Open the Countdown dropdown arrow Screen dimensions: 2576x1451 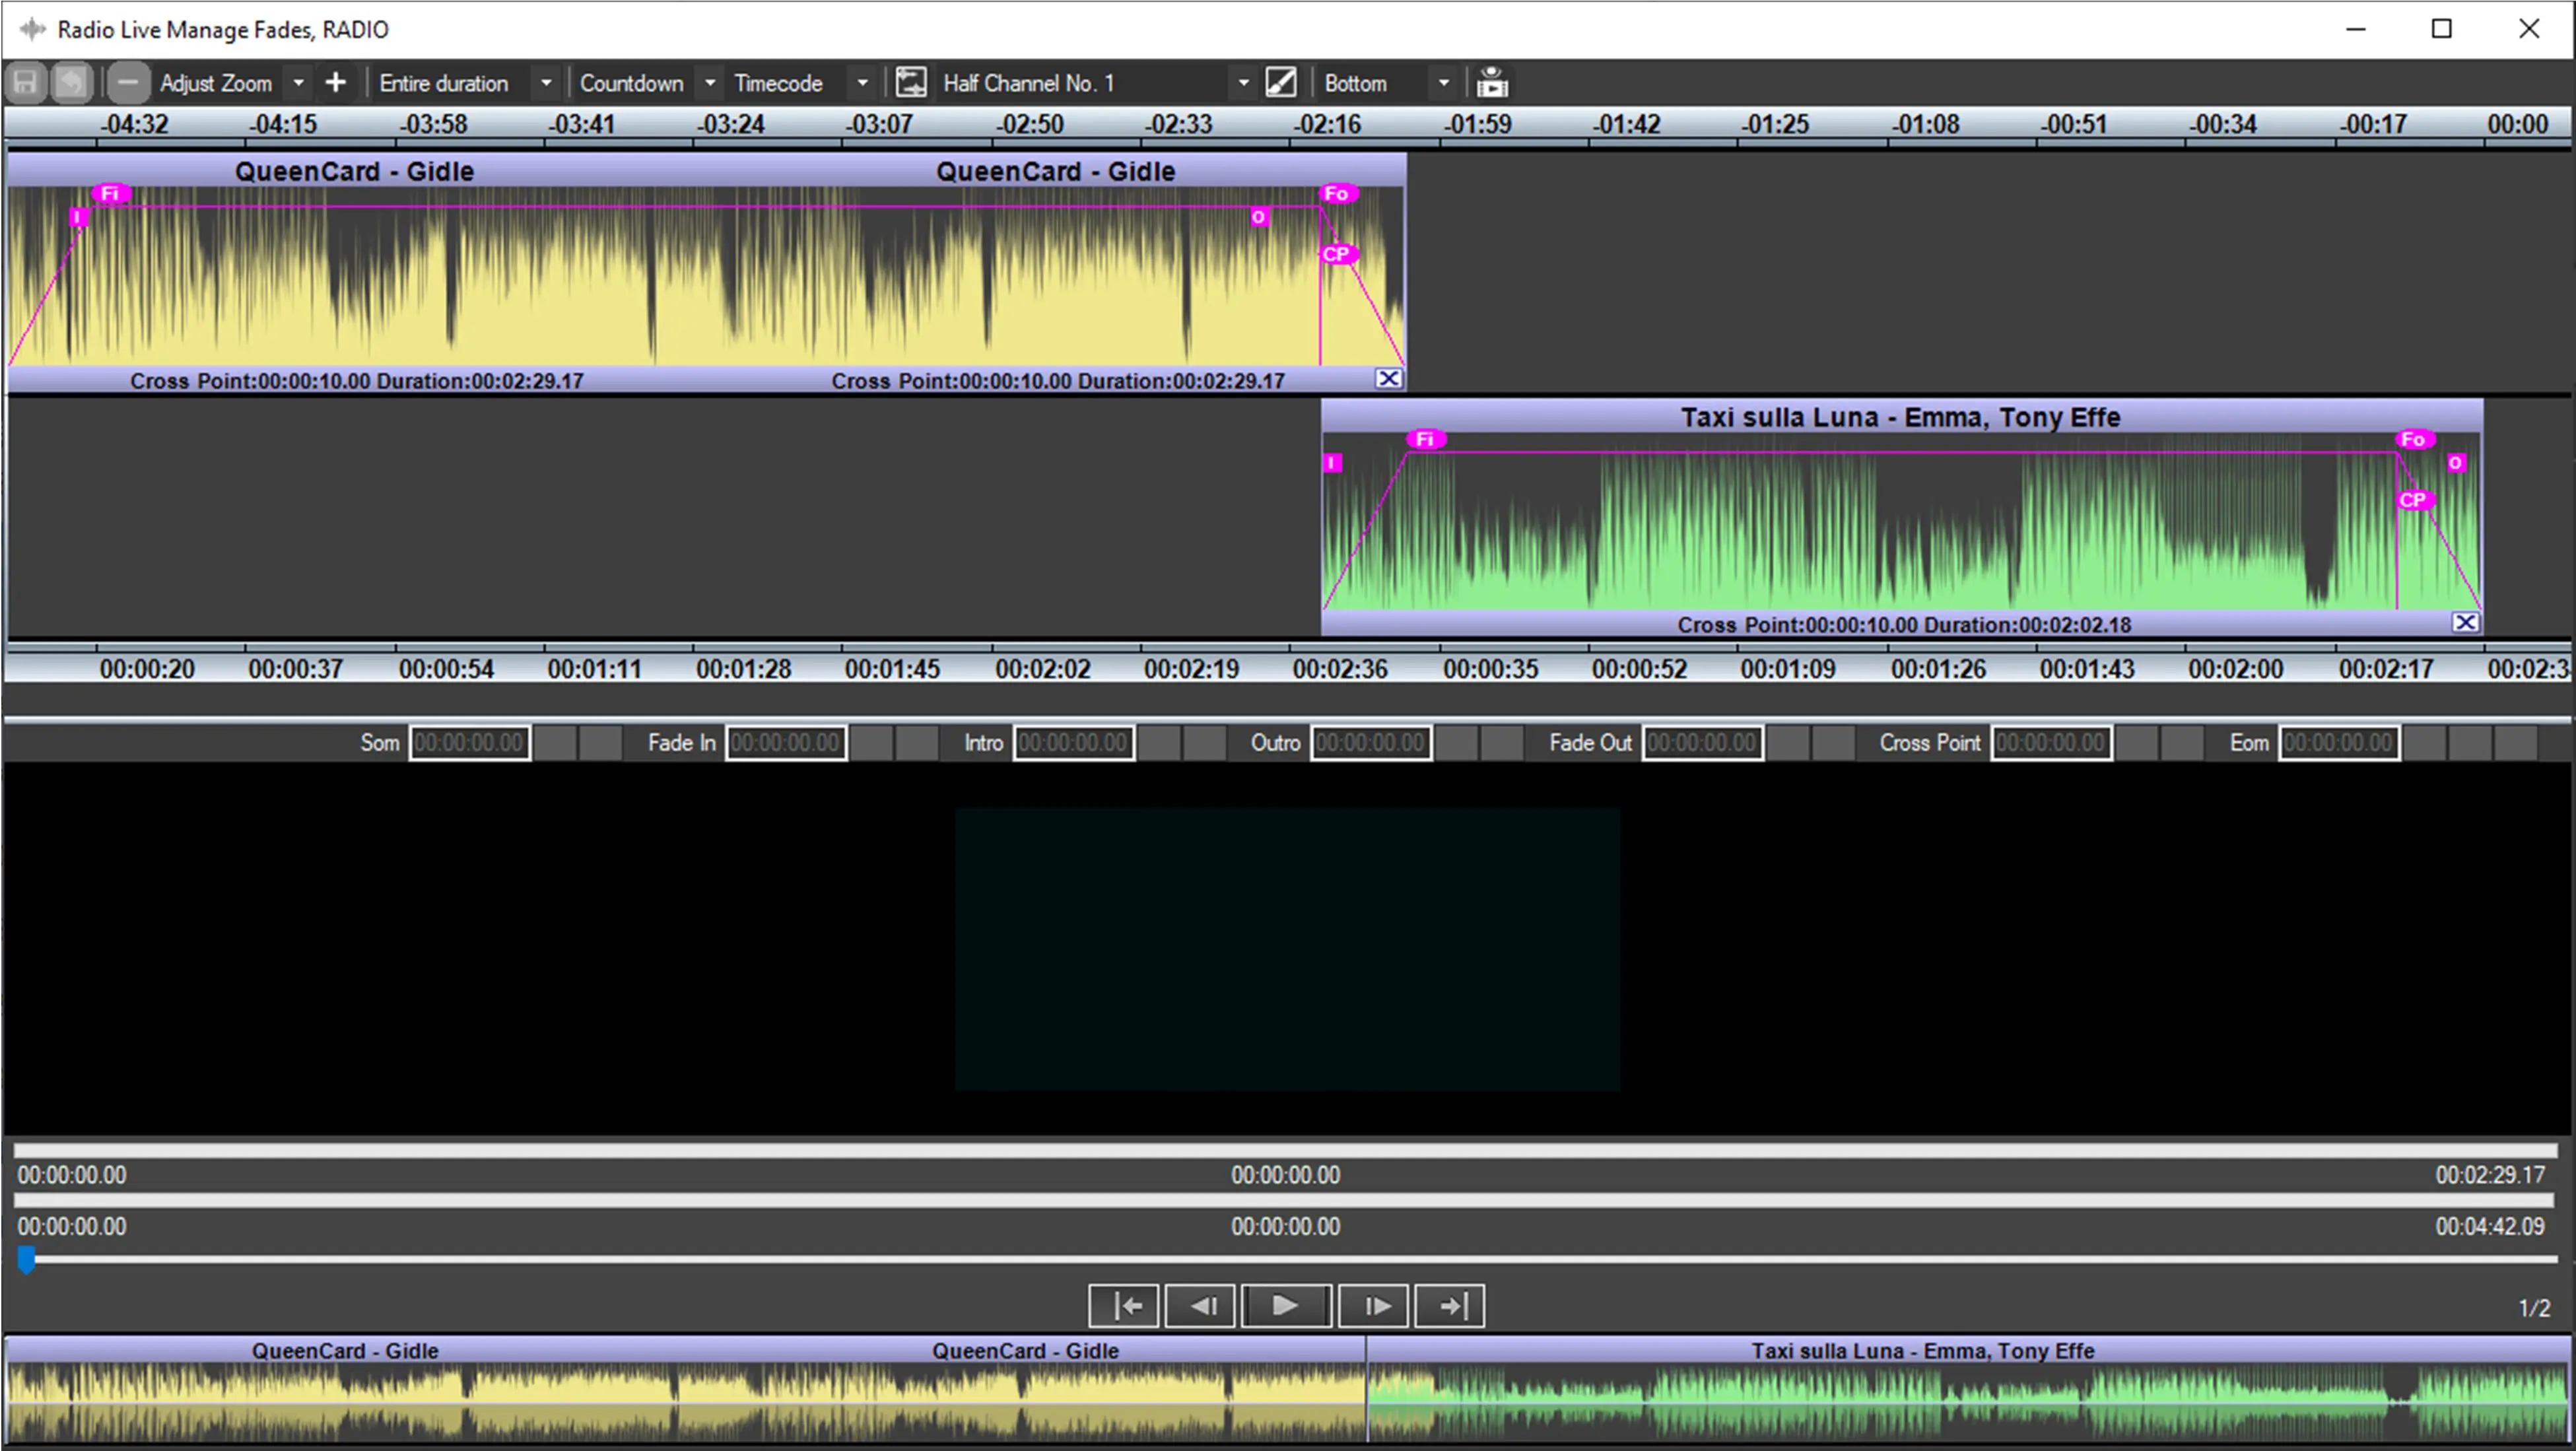tap(710, 83)
